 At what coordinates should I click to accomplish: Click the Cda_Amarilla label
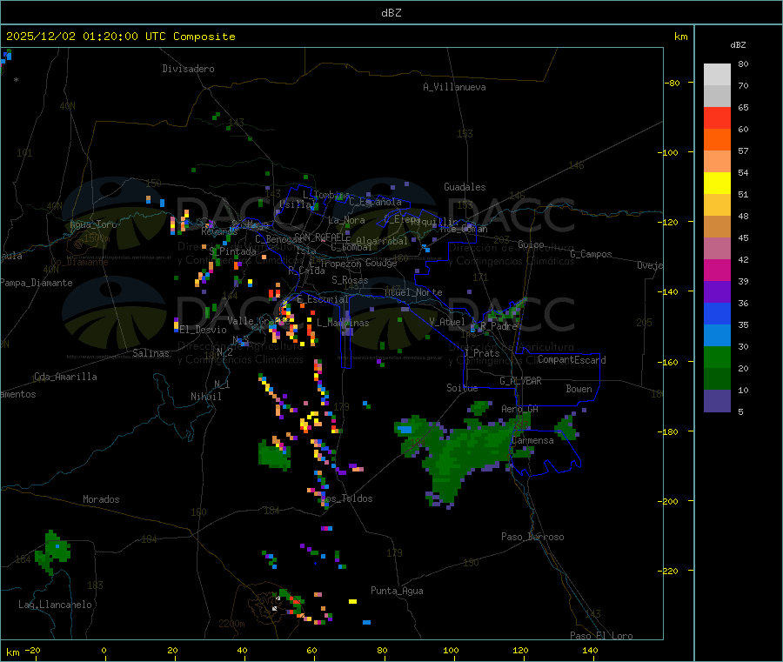(x=65, y=377)
